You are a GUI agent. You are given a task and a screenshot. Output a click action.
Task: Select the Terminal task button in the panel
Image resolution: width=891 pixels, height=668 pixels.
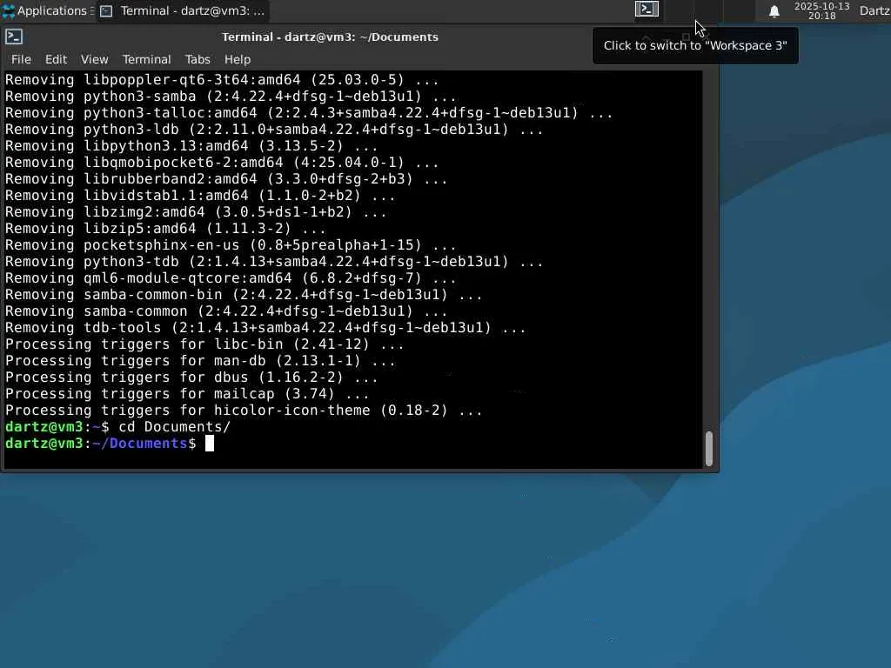(182, 10)
